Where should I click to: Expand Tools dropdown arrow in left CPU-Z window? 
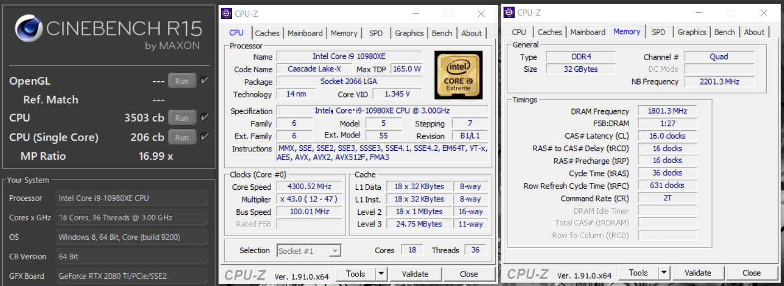381,274
